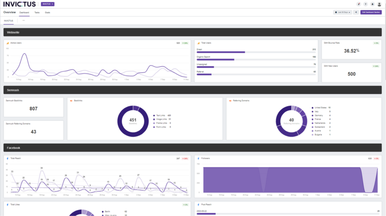The height and width of the screenshot is (216, 386).
Task: Toggle the Text Links legend entry
Action: point(161,115)
